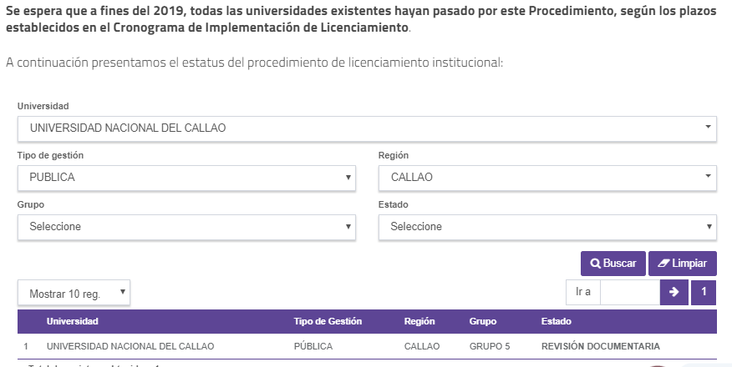Viewport: 732px width, 367px height.
Task: Open the Tipo de gestión dropdown
Action: point(186,178)
